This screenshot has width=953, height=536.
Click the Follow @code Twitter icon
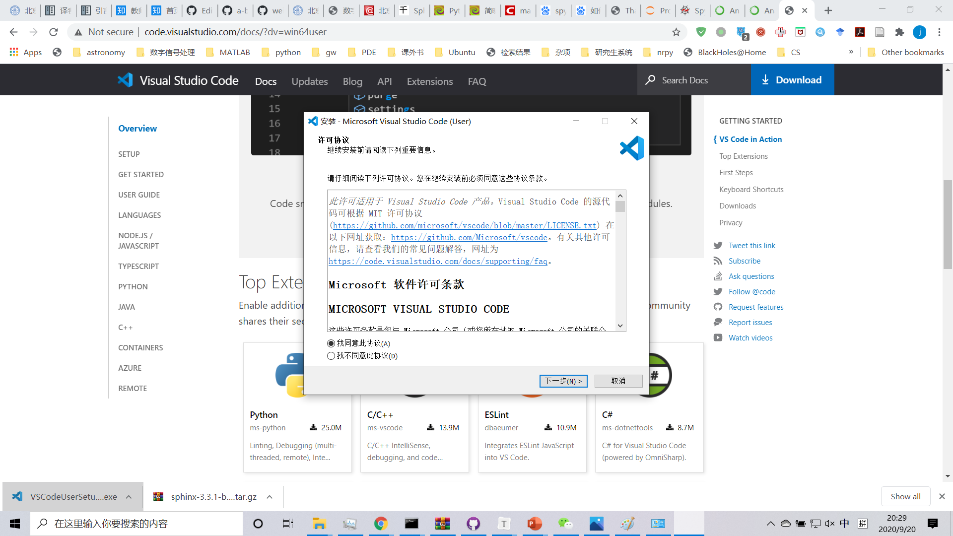click(718, 292)
